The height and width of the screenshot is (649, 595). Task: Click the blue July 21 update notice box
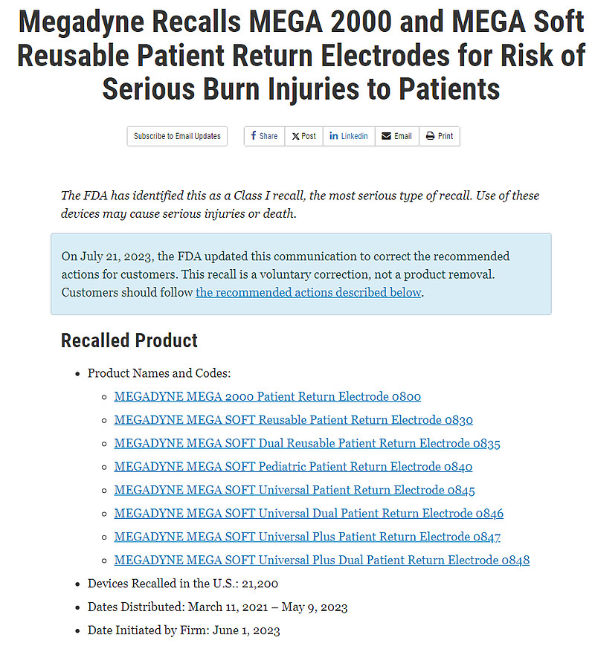click(x=300, y=274)
